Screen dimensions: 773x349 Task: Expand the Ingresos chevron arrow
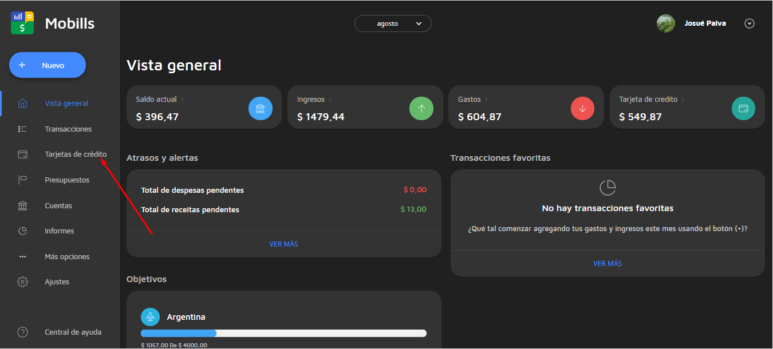coord(330,100)
